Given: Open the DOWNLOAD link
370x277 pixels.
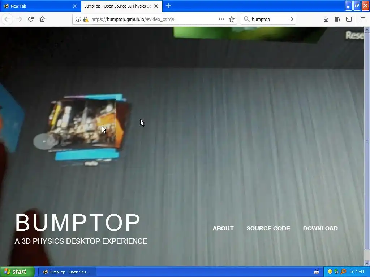Looking at the screenshot, I should coord(320,228).
